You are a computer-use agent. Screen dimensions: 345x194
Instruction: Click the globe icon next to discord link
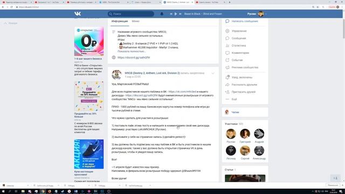pos(114,58)
